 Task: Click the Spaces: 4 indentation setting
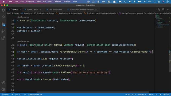142,94
